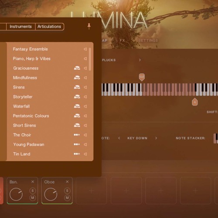This screenshot has width=218, height=218.
Task: Load the Young Padawan preset
Action: pos(29,144)
